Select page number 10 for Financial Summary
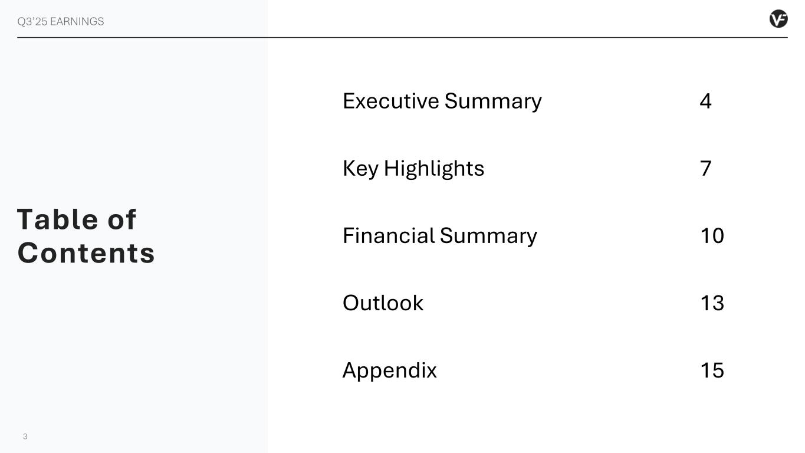Viewport: 805px width, 453px height. pyautogui.click(x=712, y=236)
